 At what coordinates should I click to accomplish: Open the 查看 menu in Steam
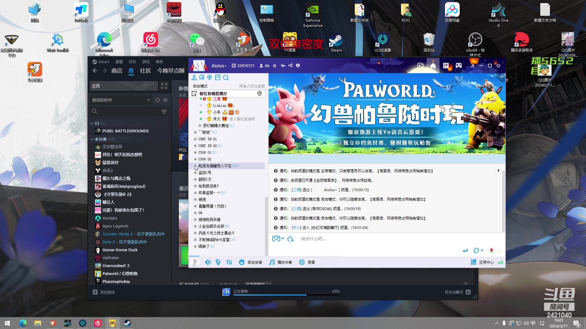click(119, 62)
